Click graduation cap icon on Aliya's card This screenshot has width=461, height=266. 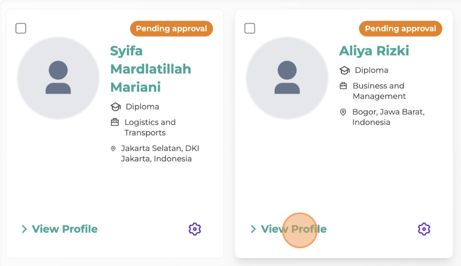(x=345, y=70)
